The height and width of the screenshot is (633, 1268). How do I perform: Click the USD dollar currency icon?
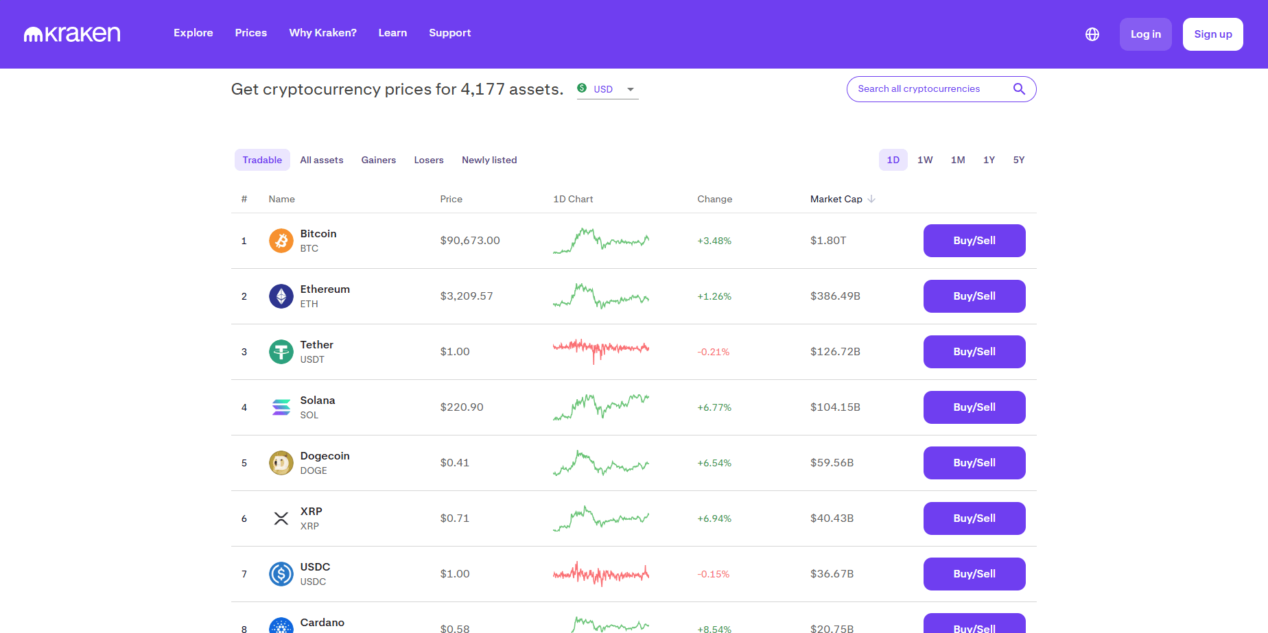582,88
